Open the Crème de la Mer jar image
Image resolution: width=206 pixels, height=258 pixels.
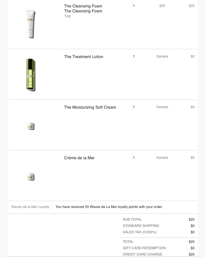point(30,177)
